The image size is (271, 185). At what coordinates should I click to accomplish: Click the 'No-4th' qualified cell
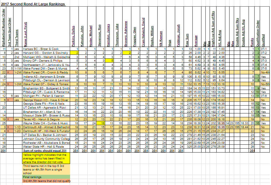[265, 72]
